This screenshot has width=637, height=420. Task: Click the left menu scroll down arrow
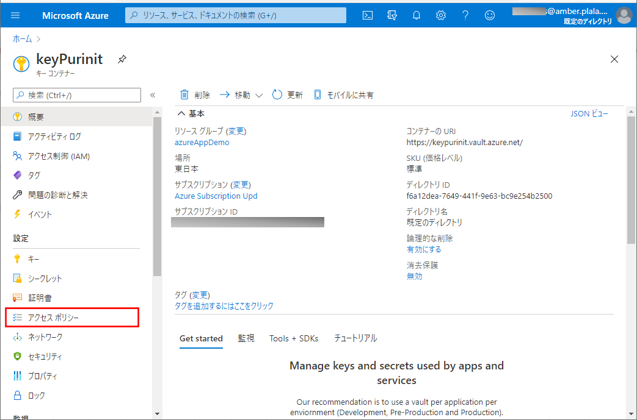157,414
